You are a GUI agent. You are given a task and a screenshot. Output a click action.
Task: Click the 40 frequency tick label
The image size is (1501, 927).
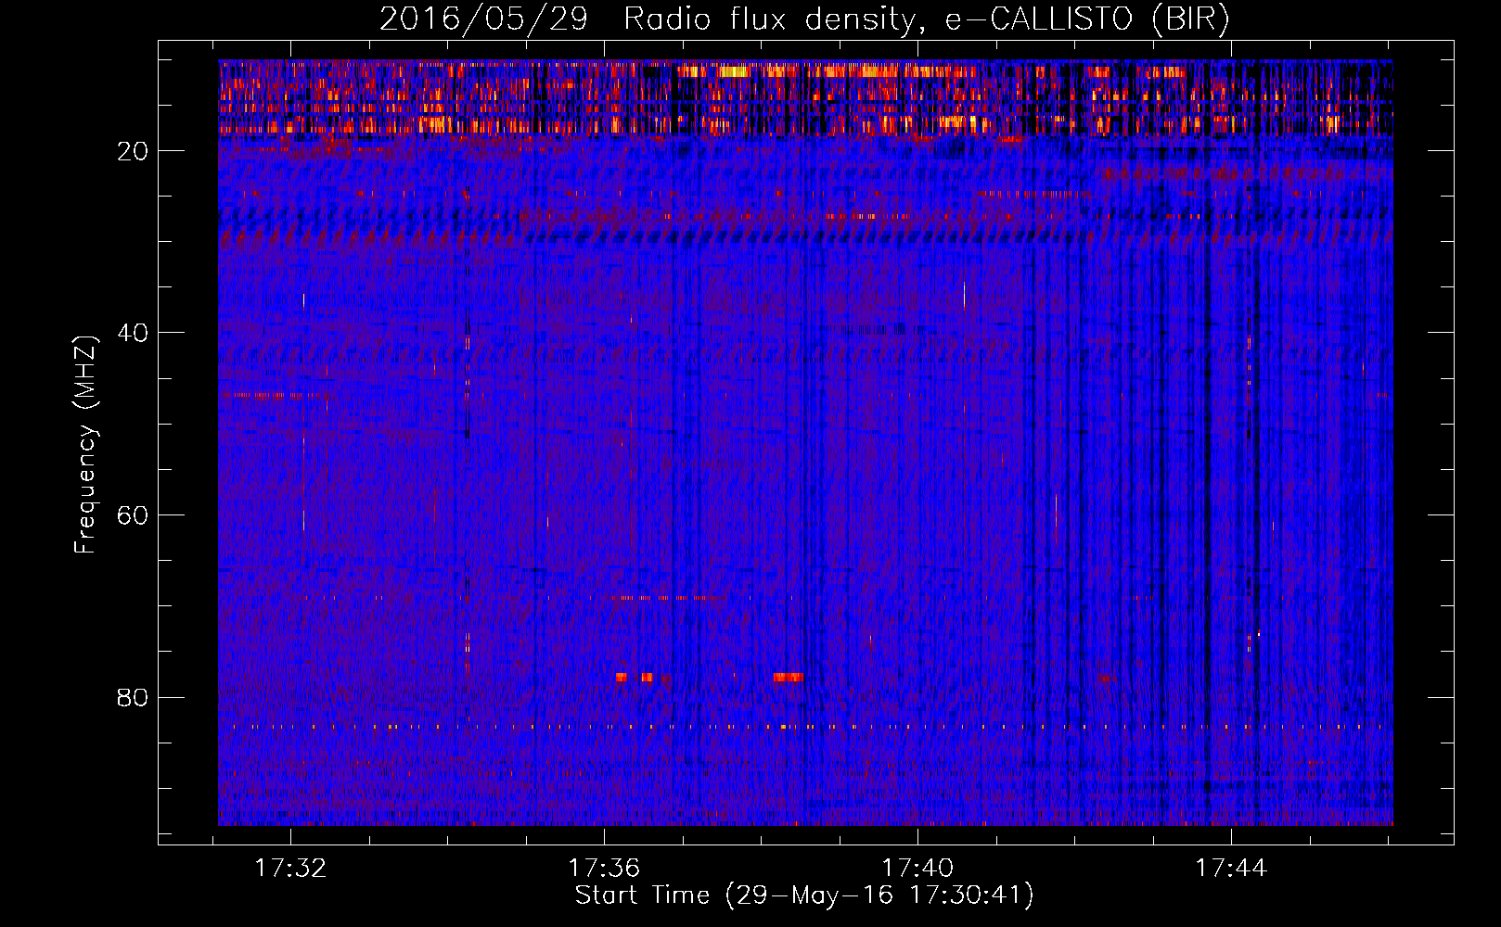pos(133,333)
